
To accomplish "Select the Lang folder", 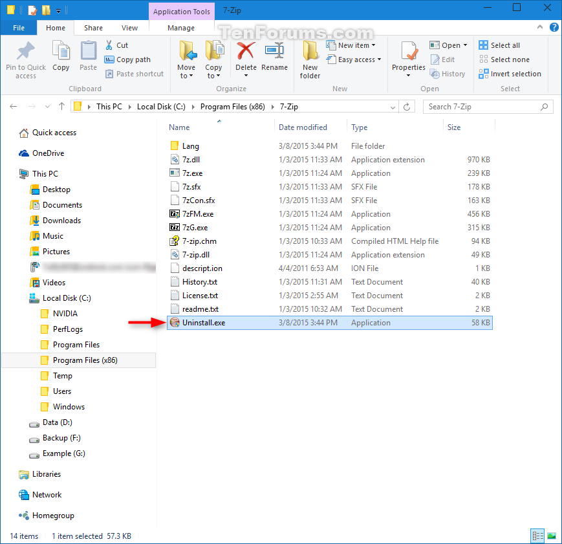I will pos(190,146).
